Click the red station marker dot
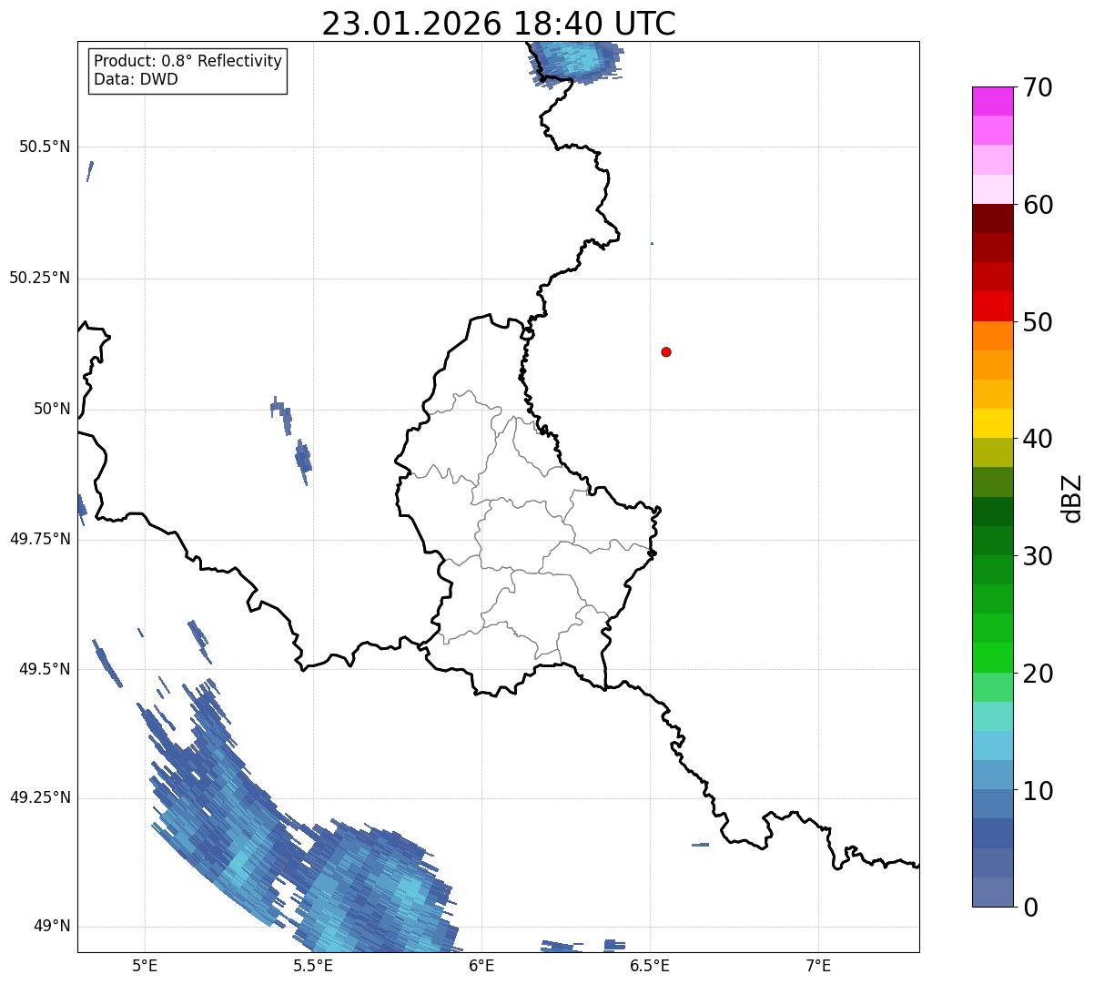The width and height of the screenshot is (1094, 984). [666, 351]
